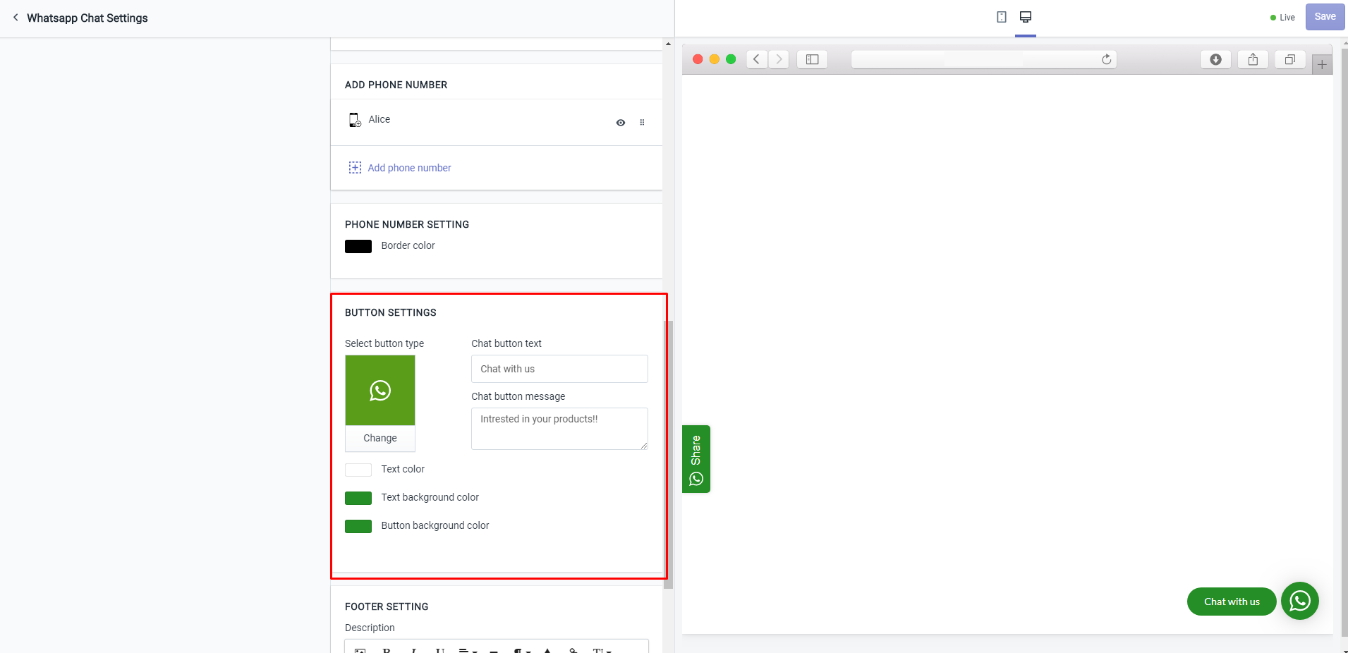
Task: Click the red window dot in preview
Action: click(698, 59)
